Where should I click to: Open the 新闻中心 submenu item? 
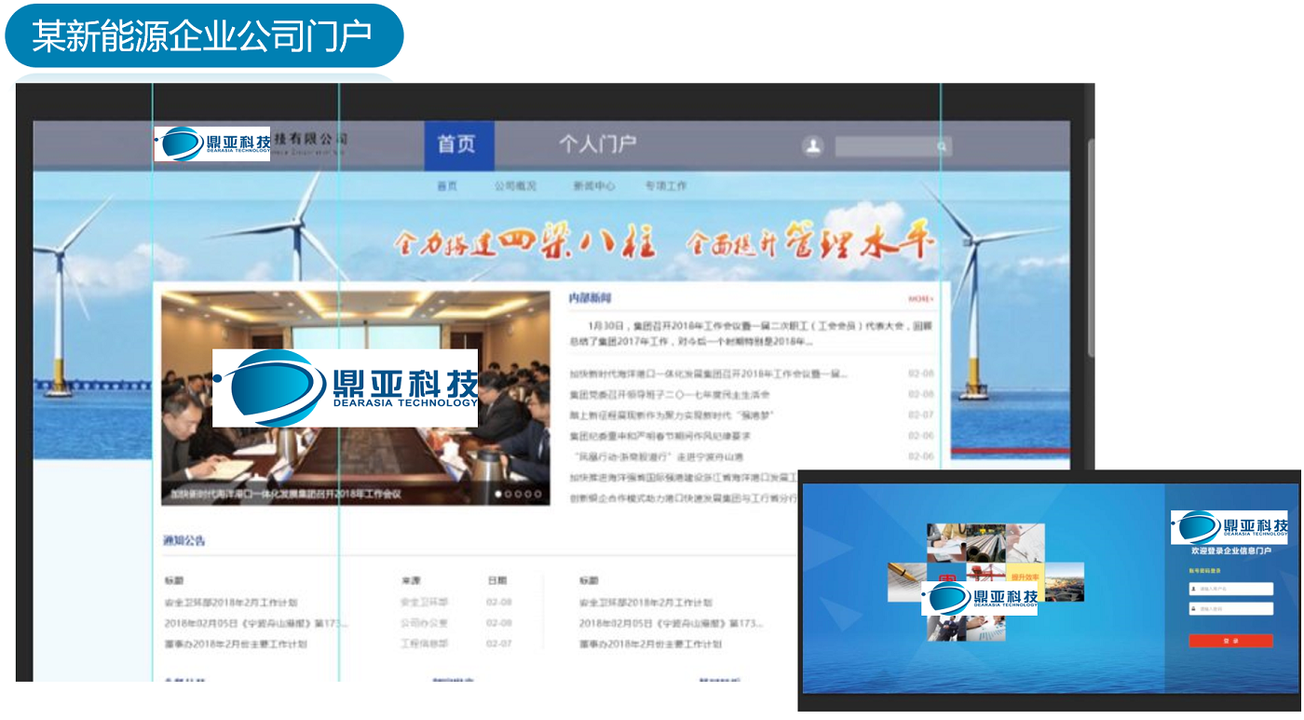coord(593,186)
